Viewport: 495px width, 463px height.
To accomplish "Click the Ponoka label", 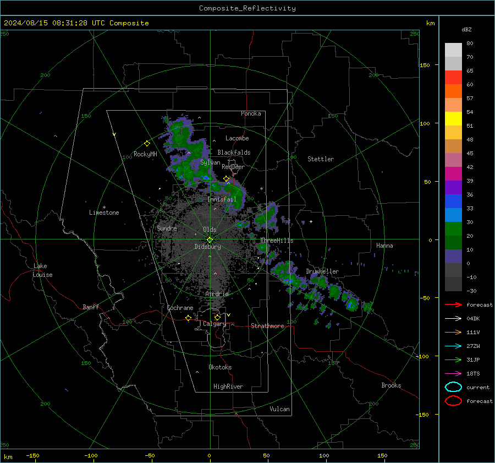I will point(251,113).
